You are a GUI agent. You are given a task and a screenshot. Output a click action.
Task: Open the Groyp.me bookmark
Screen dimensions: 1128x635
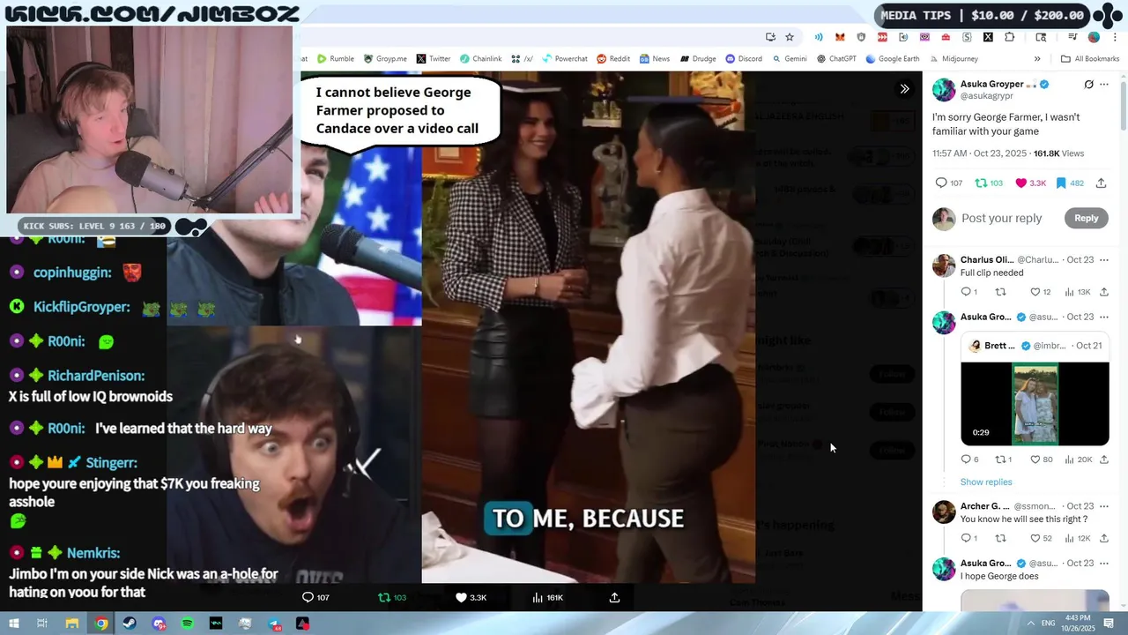(385, 59)
